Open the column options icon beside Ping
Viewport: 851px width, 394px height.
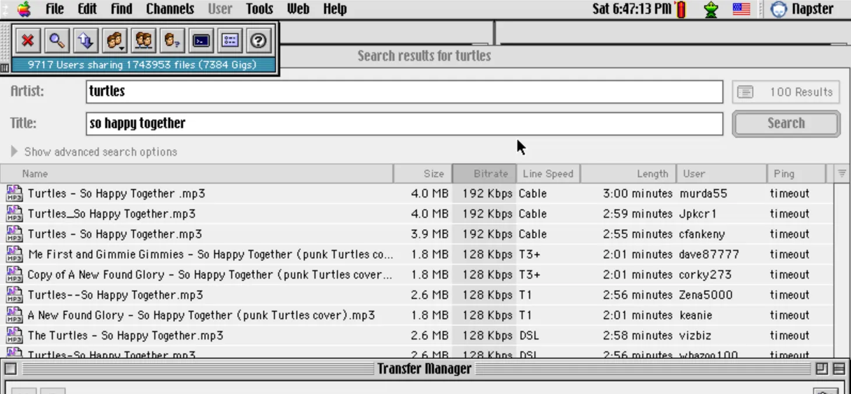click(x=842, y=174)
